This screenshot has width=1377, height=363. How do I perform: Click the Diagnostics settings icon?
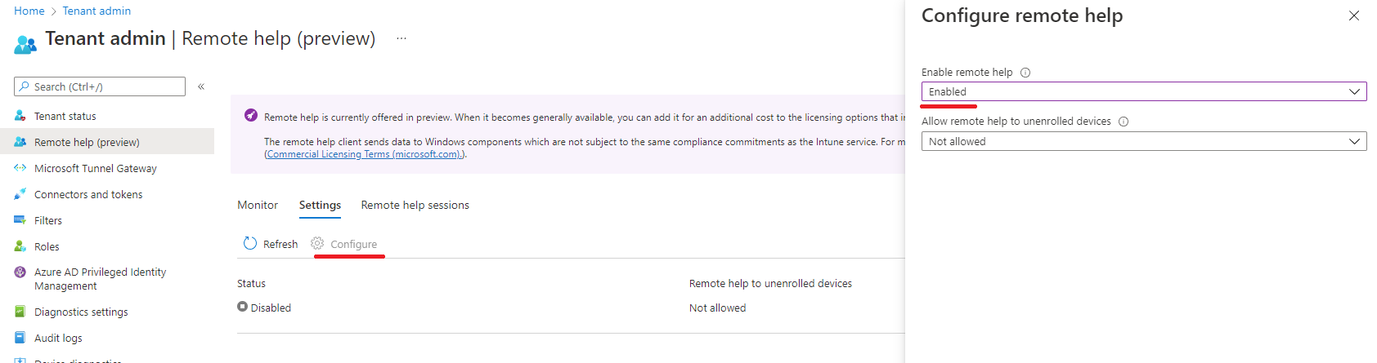(x=20, y=312)
